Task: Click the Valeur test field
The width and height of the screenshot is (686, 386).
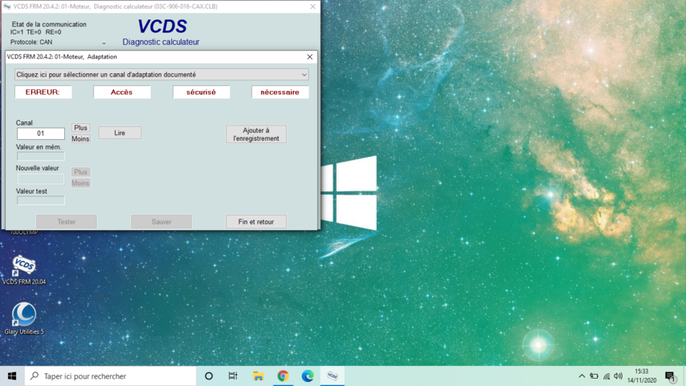Action: pyautogui.click(x=41, y=200)
